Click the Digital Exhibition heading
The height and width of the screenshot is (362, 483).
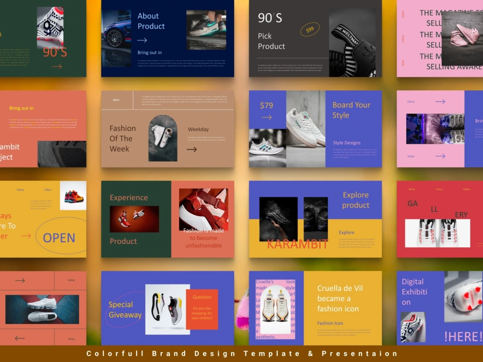pos(414,292)
